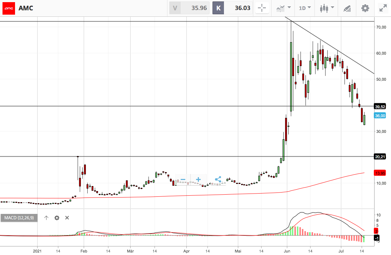Click the 39,52 horizontal line price label
Screen dimensions: 391x255
(x=380, y=106)
